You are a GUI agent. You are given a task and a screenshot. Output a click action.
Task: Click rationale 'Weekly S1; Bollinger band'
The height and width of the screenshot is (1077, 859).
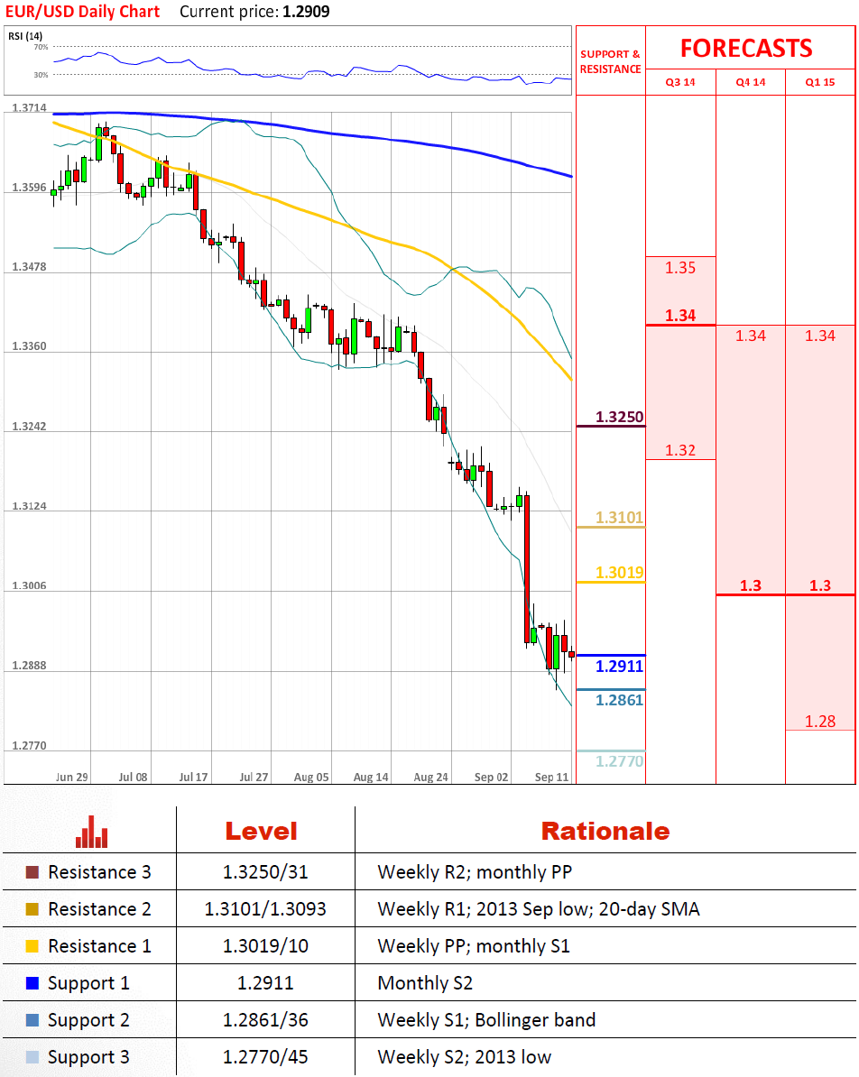486,1021
